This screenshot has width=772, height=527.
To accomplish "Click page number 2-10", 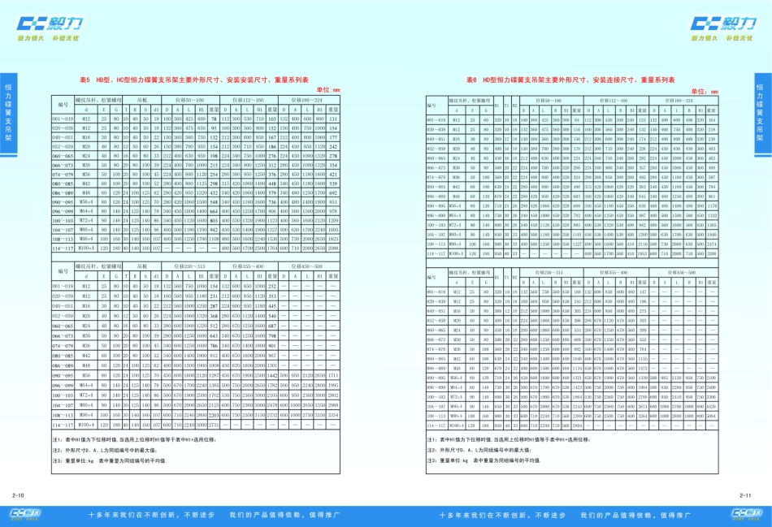I will click(x=18, y=495).
